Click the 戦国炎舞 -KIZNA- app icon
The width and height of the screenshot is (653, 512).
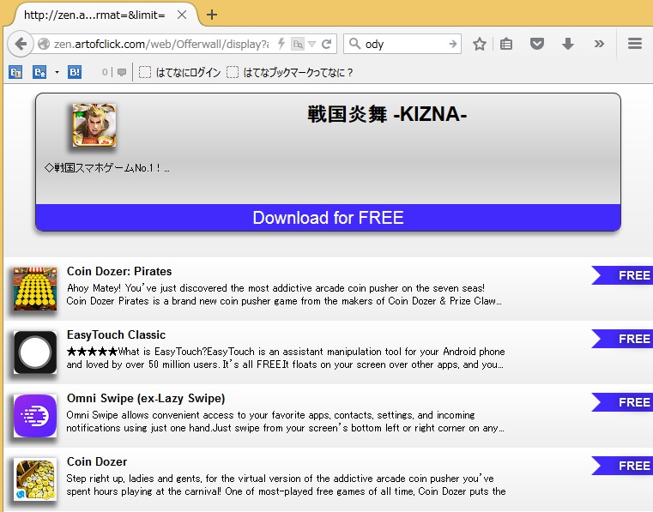pyautogui.click(x=94, y=125)
